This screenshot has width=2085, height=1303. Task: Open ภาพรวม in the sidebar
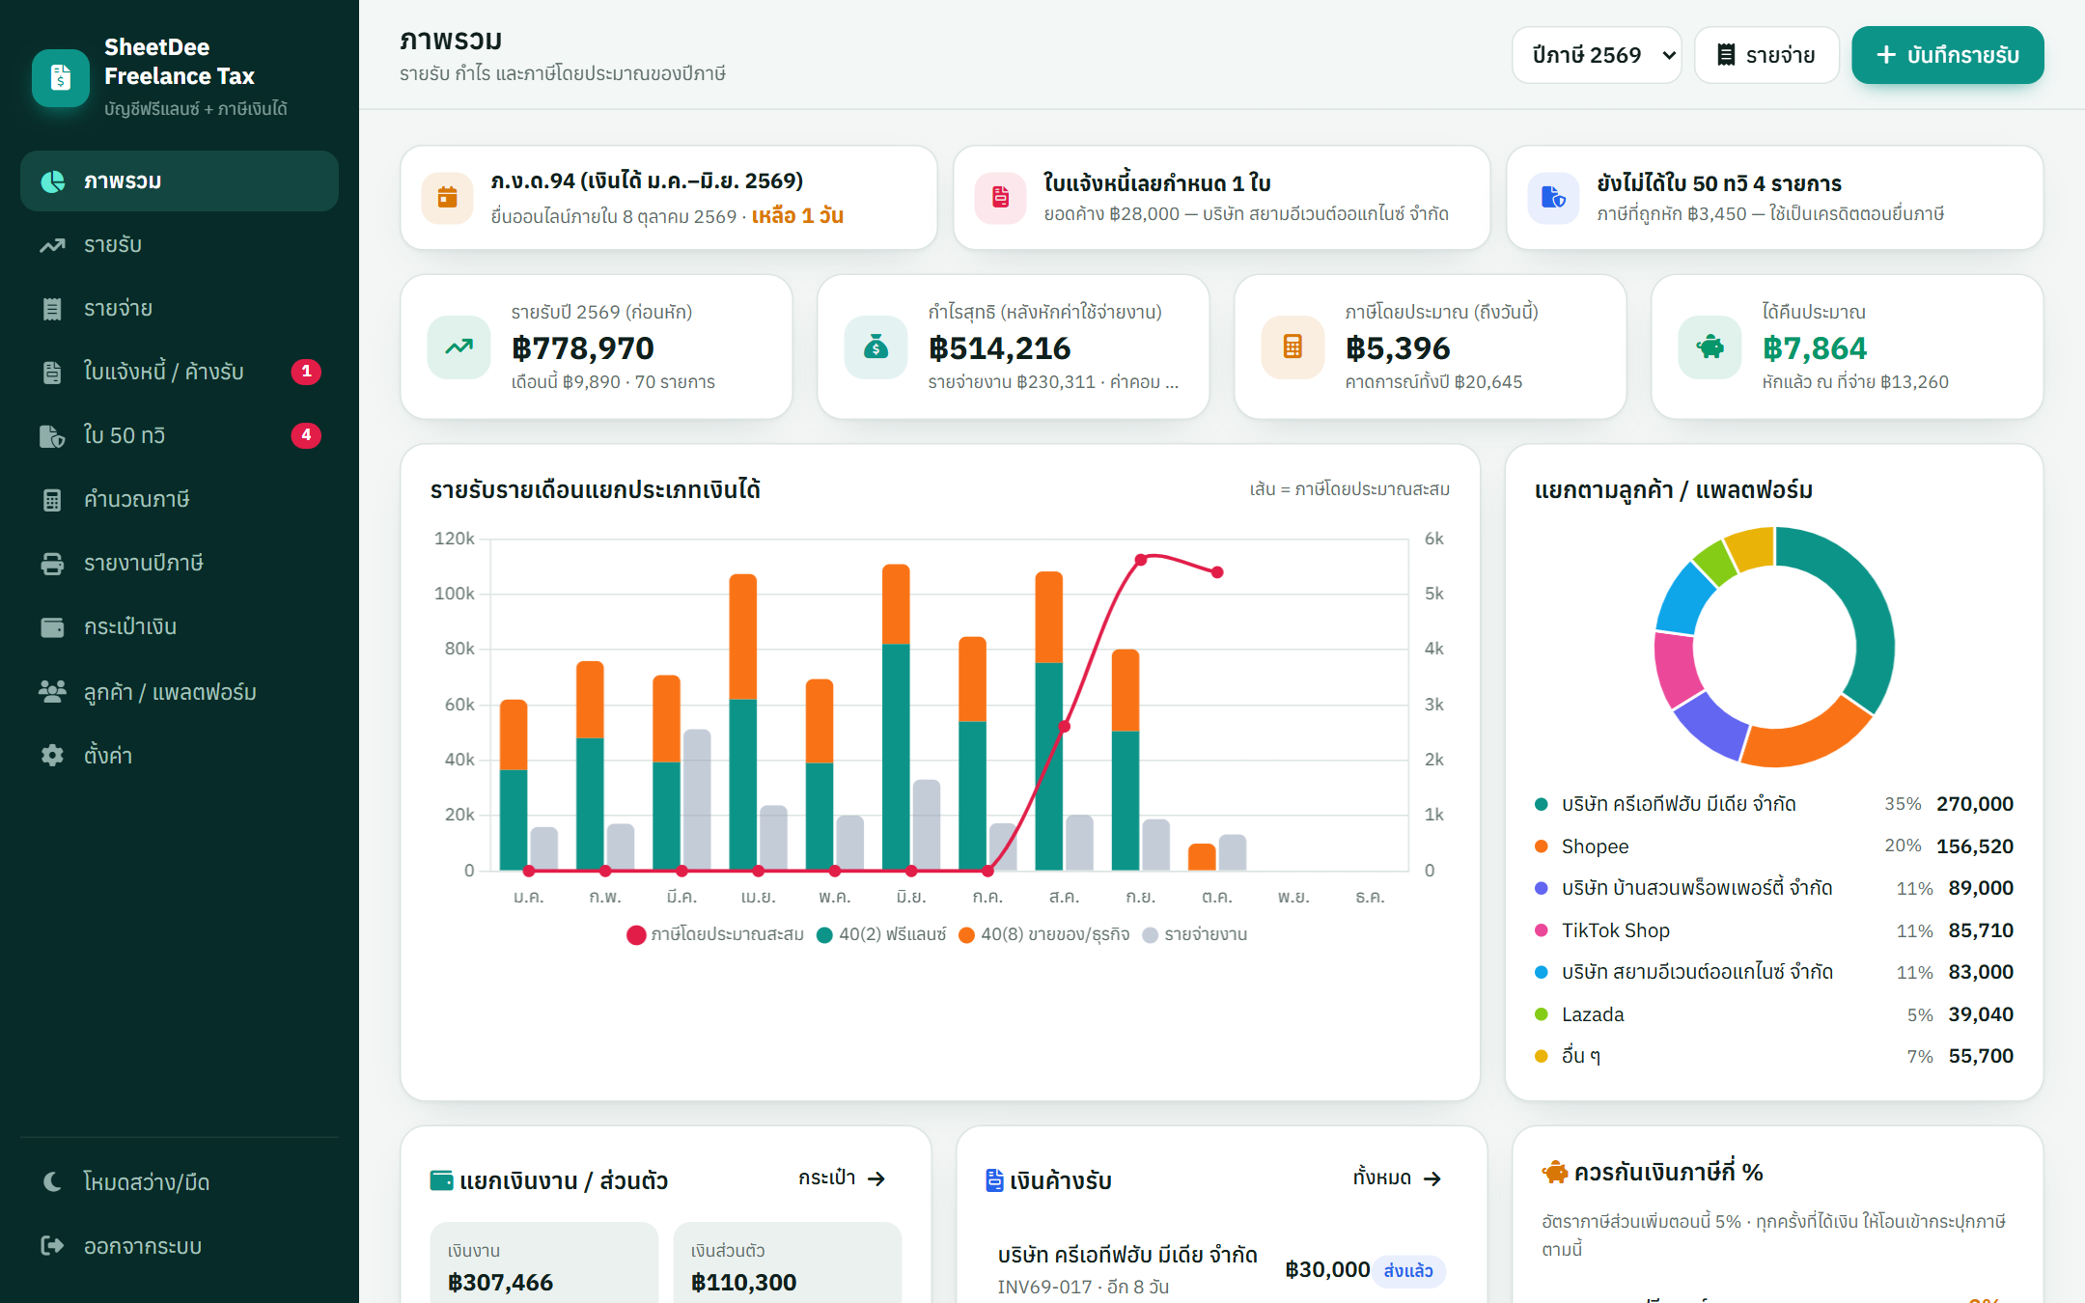tap(180, 180)
